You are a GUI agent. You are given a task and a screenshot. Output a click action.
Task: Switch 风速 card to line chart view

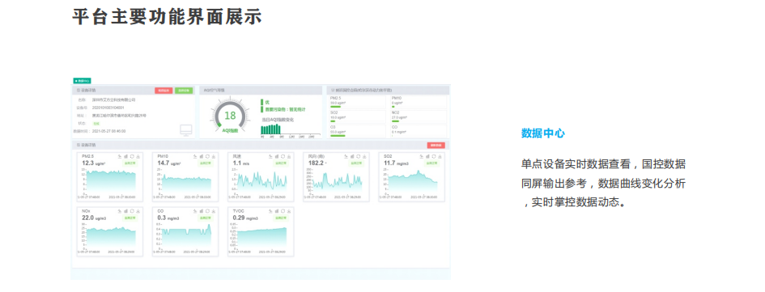[x=270, y=156]
